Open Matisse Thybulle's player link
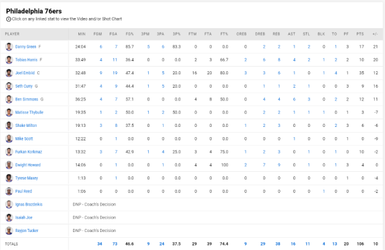 click(x=30, y=112)
